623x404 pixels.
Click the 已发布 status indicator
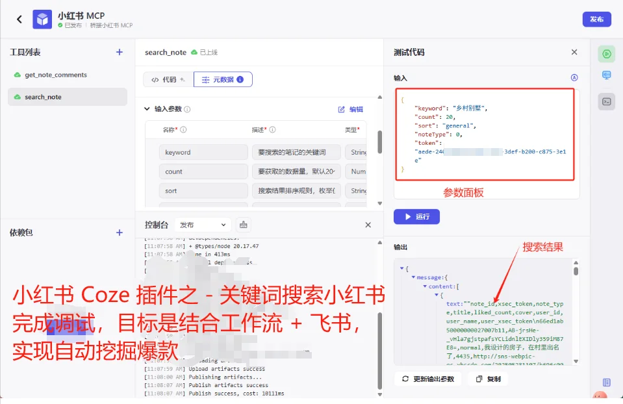point(70,25)
